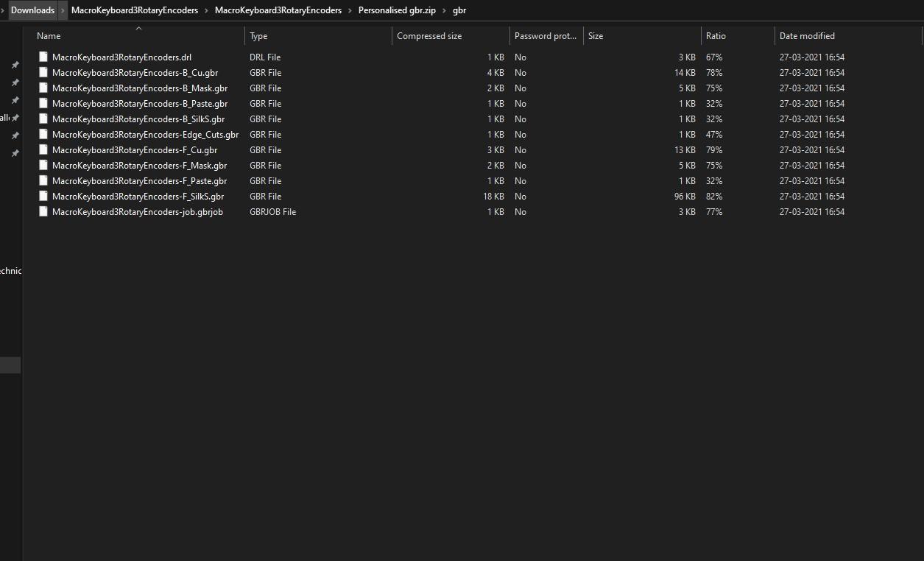Click the '77%' ratio cell
Viewport: 924px width, 561px height.
click(x=714, y=211)
